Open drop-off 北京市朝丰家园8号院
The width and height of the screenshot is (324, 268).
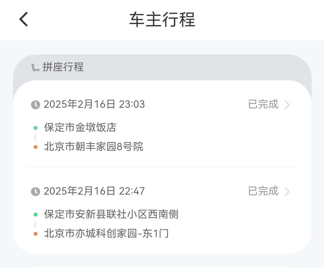coord(94,147)
